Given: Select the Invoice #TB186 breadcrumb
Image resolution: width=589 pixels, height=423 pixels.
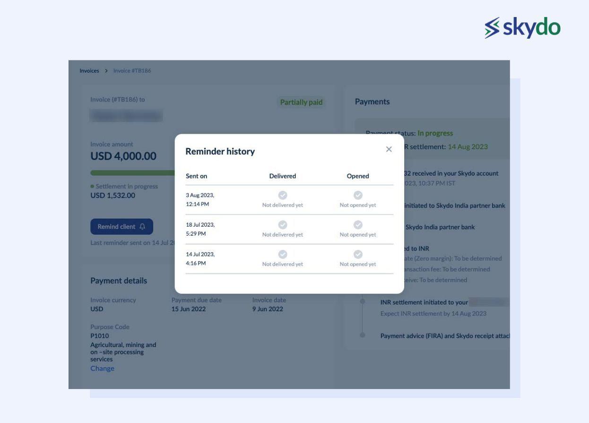Looking at the screenshot, I should tap(132, 71).
